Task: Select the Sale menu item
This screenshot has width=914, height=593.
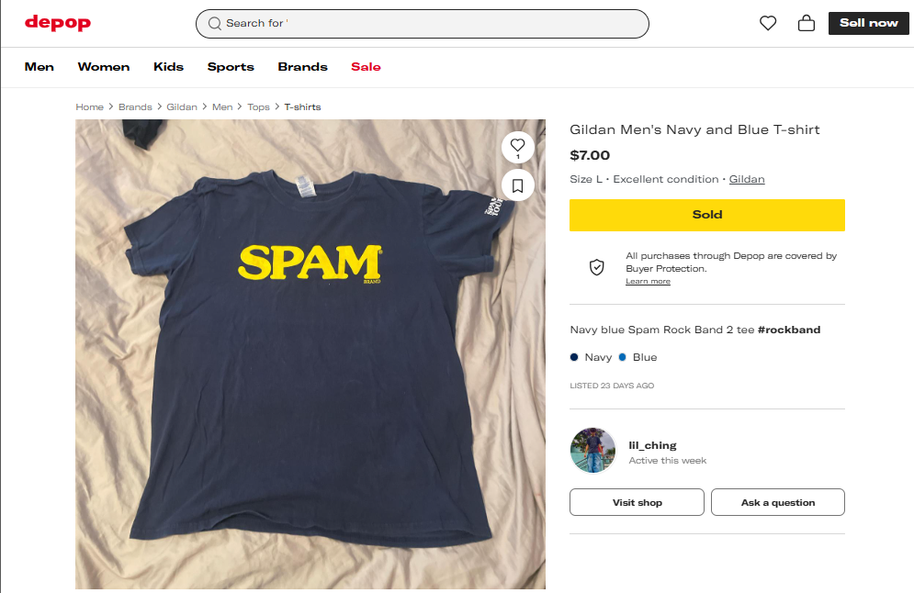Action: 366,67
